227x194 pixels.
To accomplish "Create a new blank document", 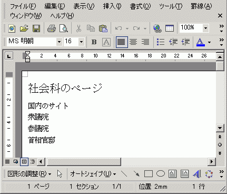I will [x=12, y=28].
